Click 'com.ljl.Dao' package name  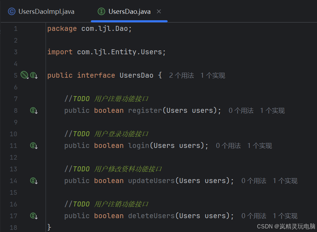pos(105,29)
